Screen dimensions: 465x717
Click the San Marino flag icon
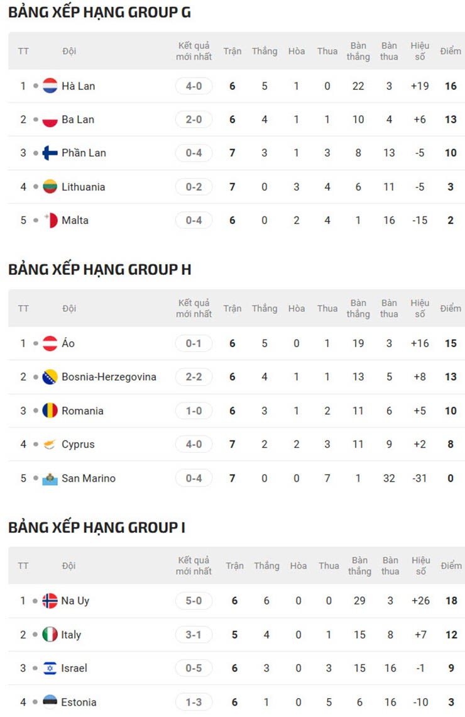50,479
